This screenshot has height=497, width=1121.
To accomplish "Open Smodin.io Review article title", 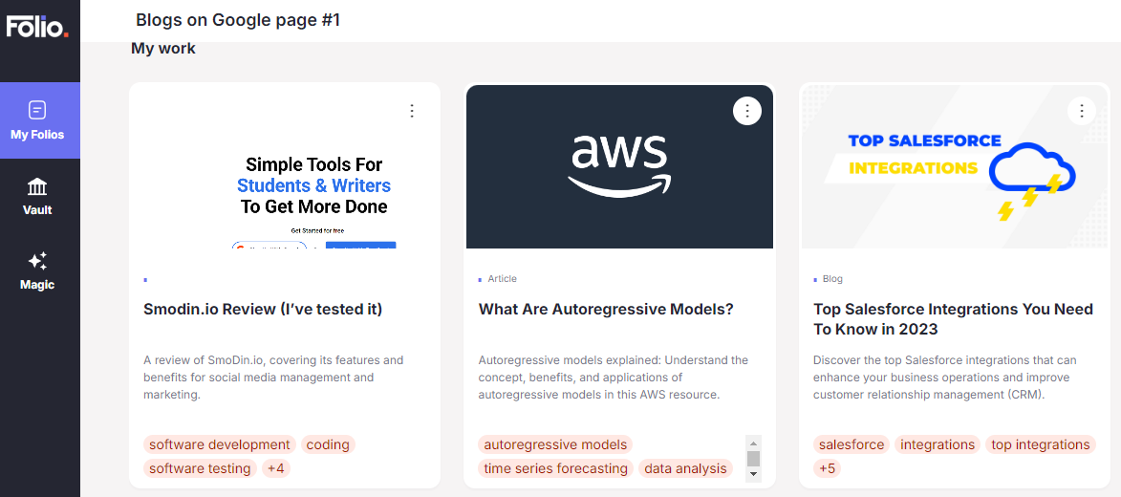I will [263, 309].
